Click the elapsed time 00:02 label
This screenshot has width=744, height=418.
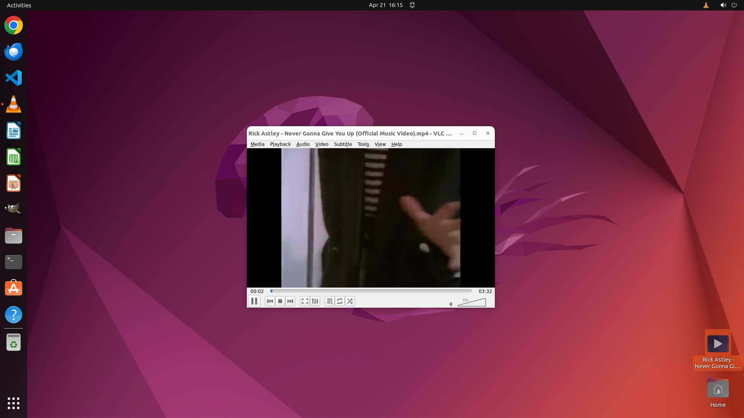click(257, 291)
